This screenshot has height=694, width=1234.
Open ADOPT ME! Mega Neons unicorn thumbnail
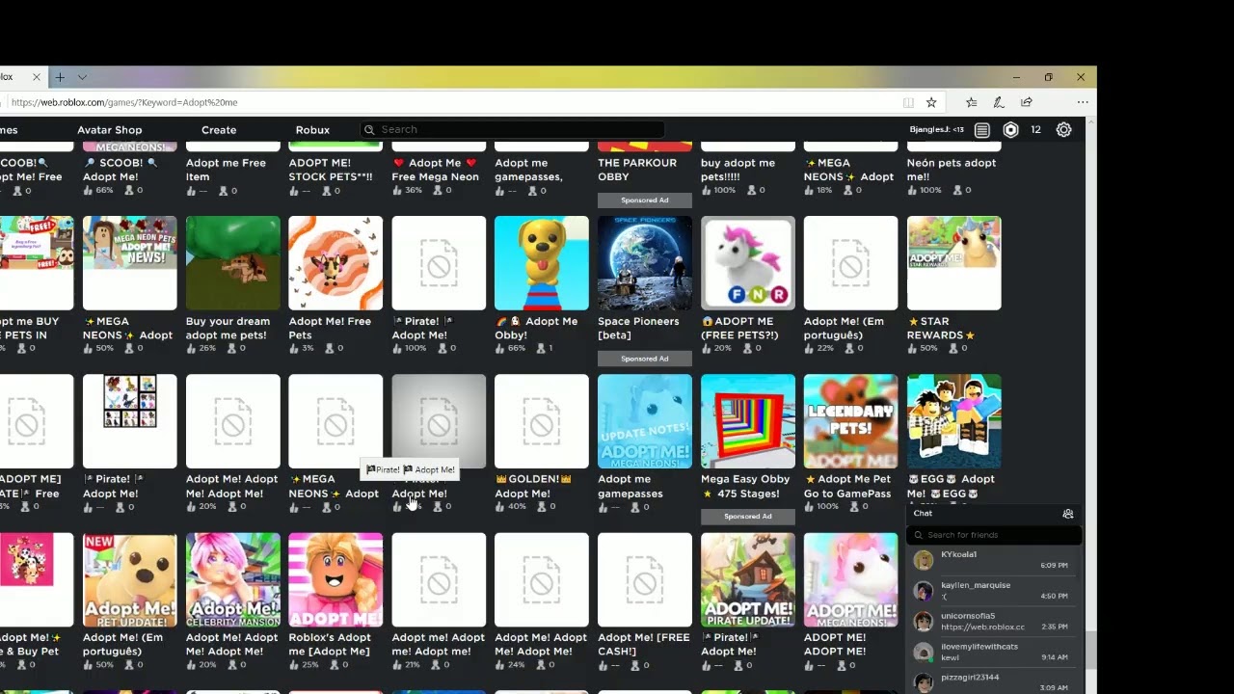coord(850,579)
